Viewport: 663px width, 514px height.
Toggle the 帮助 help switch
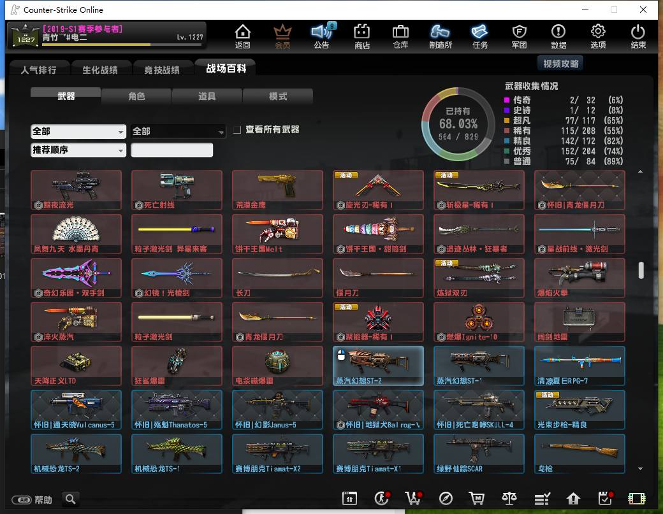click(21, 500)
